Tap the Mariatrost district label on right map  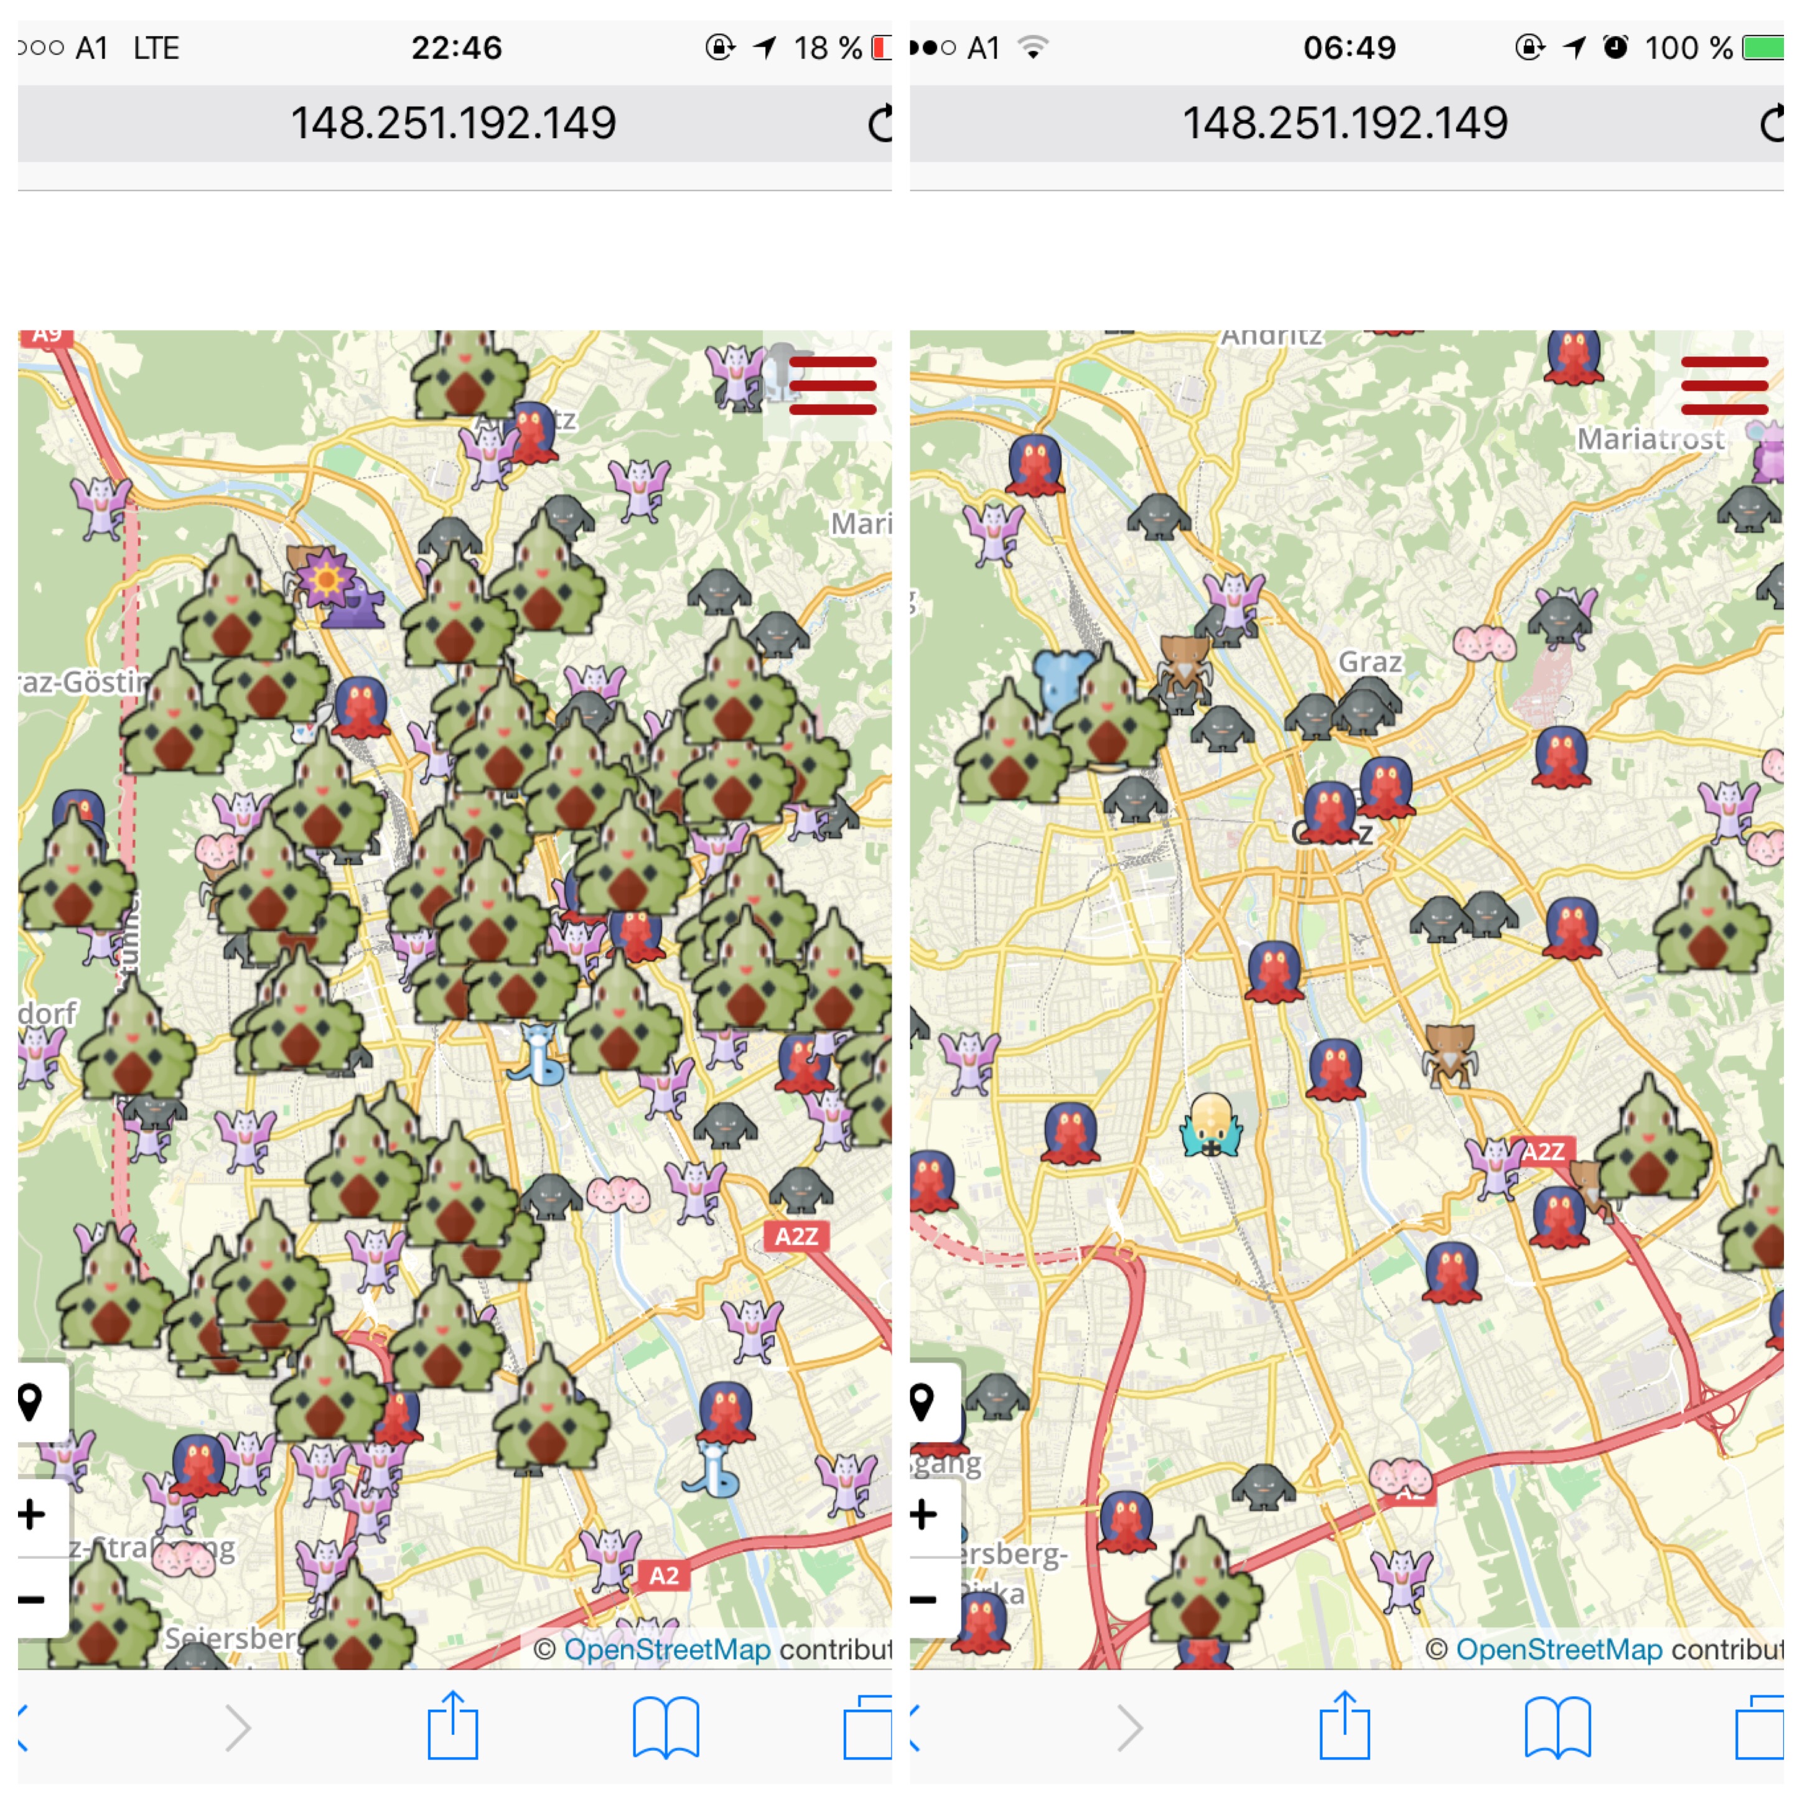tap(1651, 439)
